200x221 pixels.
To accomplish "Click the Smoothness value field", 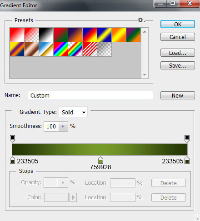I will tap(51, 126).
